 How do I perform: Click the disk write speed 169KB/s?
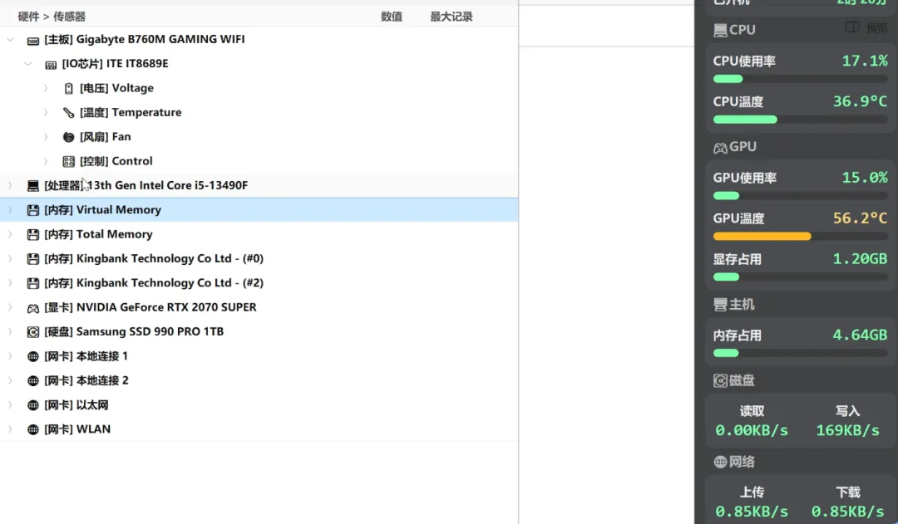pyautogui.click(x=847, y=430)
